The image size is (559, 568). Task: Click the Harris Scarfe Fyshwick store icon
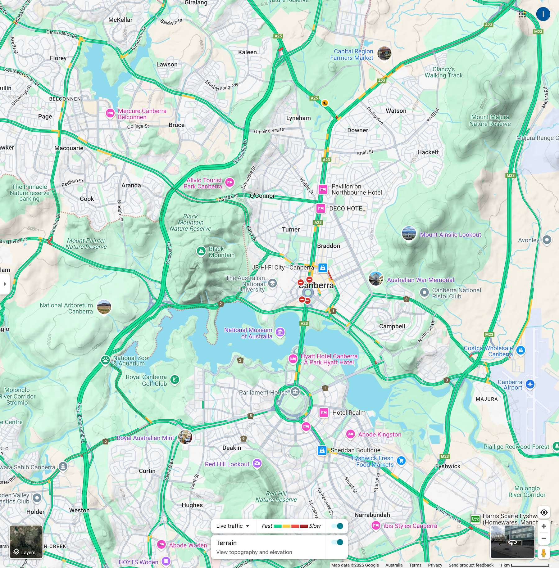(475, 519)
